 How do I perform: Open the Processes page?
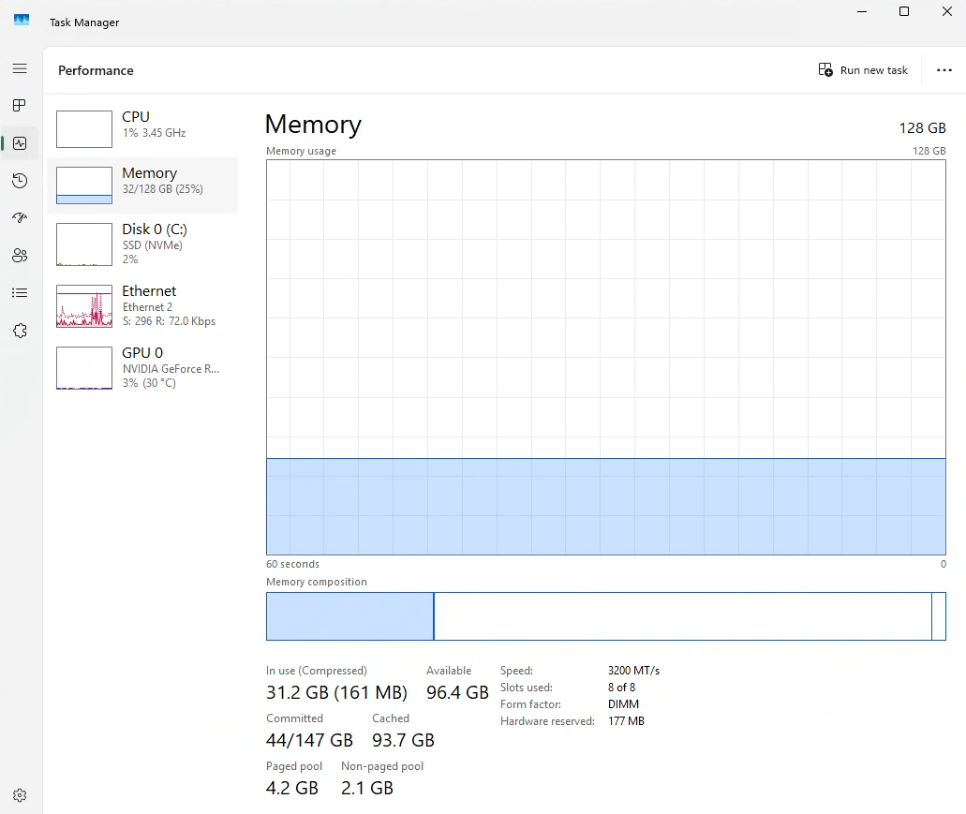(20, 106)
